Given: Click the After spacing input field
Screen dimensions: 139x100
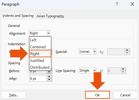Looking at the screenshot, I should click(38, 79).
